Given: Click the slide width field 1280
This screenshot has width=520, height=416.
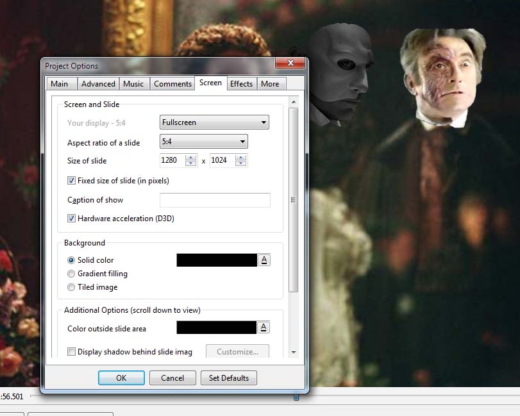Looking at the screenshot, I should [172, 160].
